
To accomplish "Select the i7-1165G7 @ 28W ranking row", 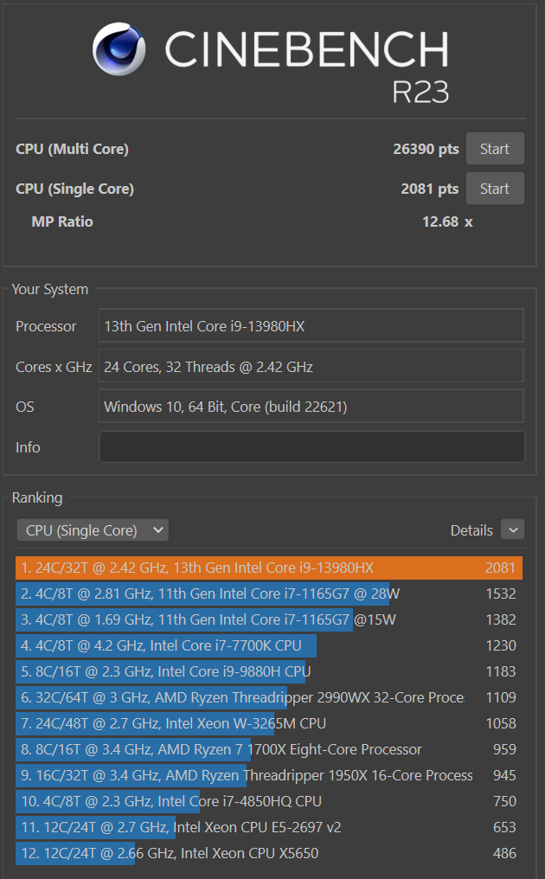I will point(268,593).
